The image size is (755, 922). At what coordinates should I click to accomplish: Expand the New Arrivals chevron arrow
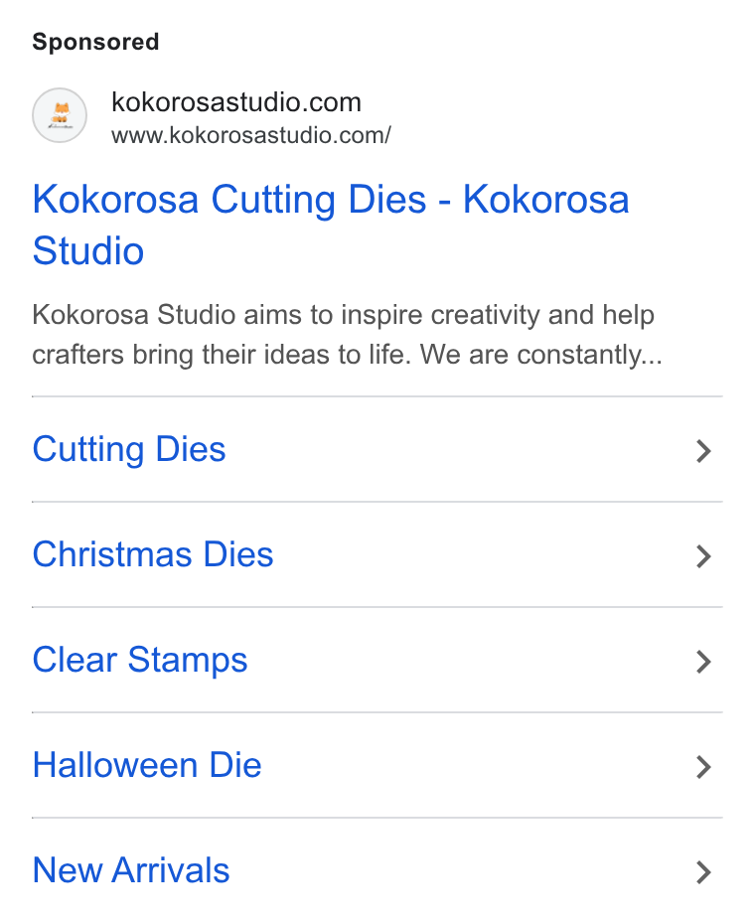703,872
